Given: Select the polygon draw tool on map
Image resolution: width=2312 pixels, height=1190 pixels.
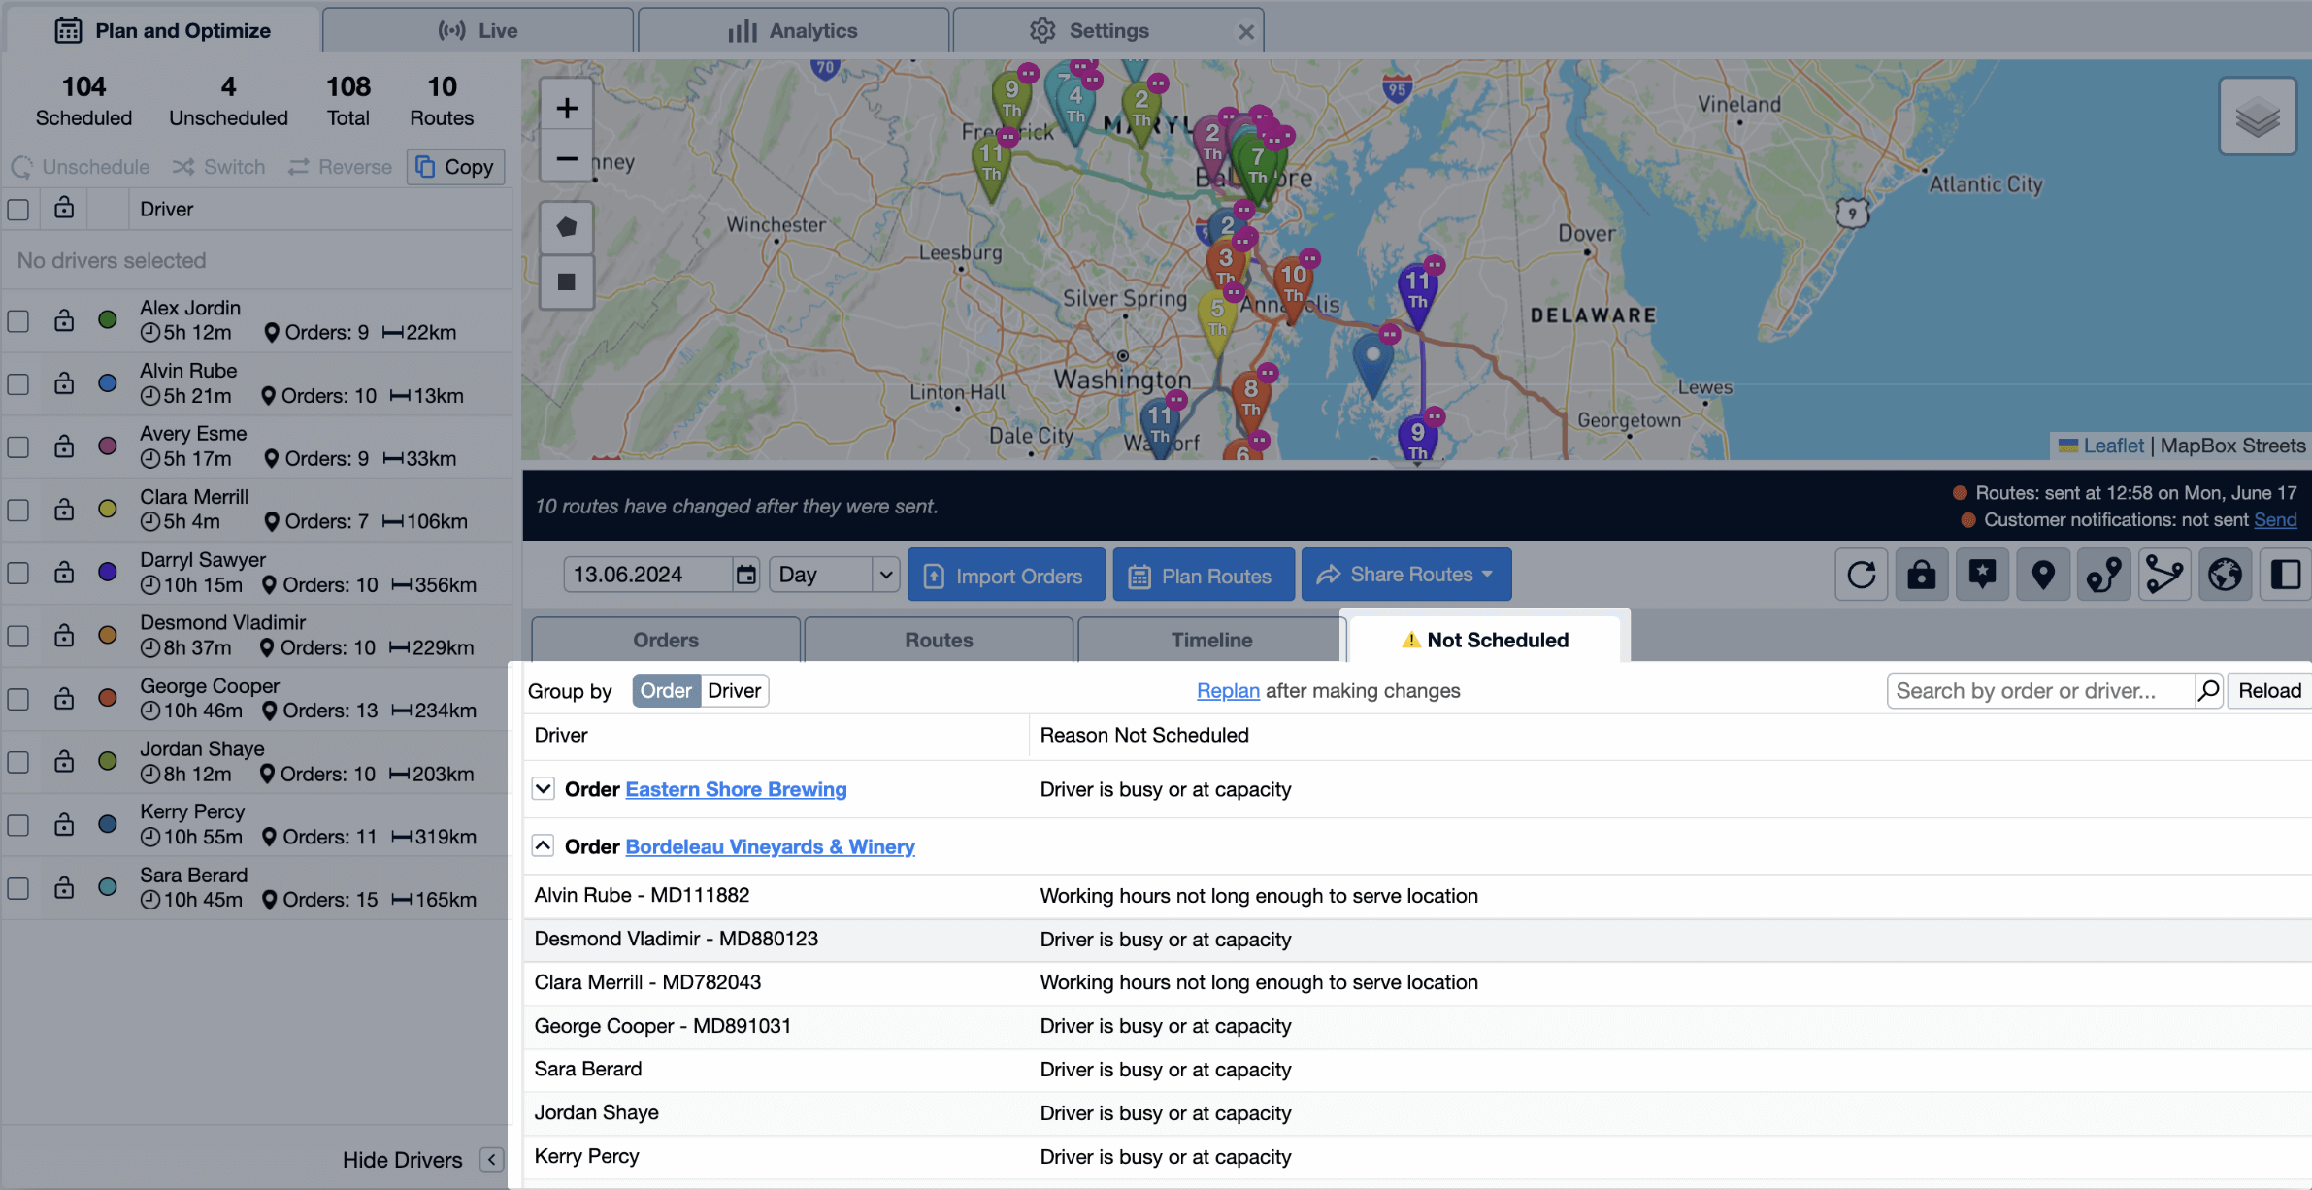Looking at the screenshot, I should click(x=567, y=227).
